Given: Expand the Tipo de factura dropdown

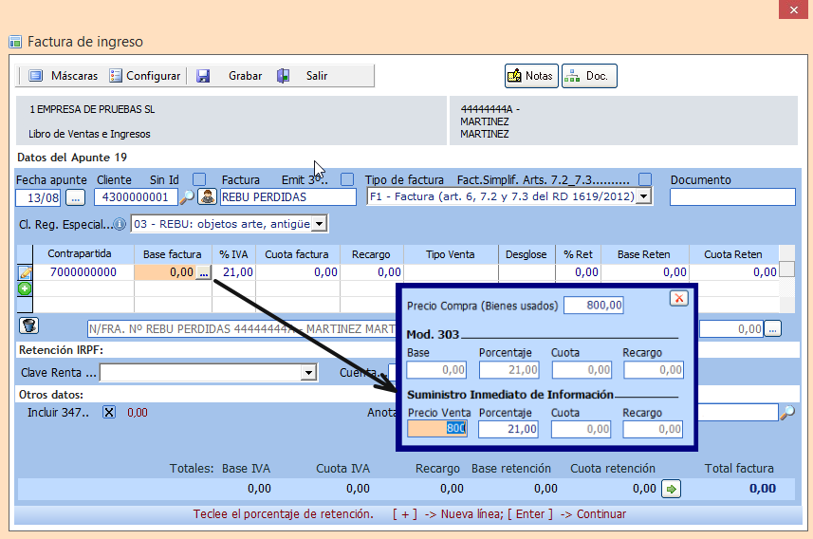Looking at the screenshot, I should (643, 196).
